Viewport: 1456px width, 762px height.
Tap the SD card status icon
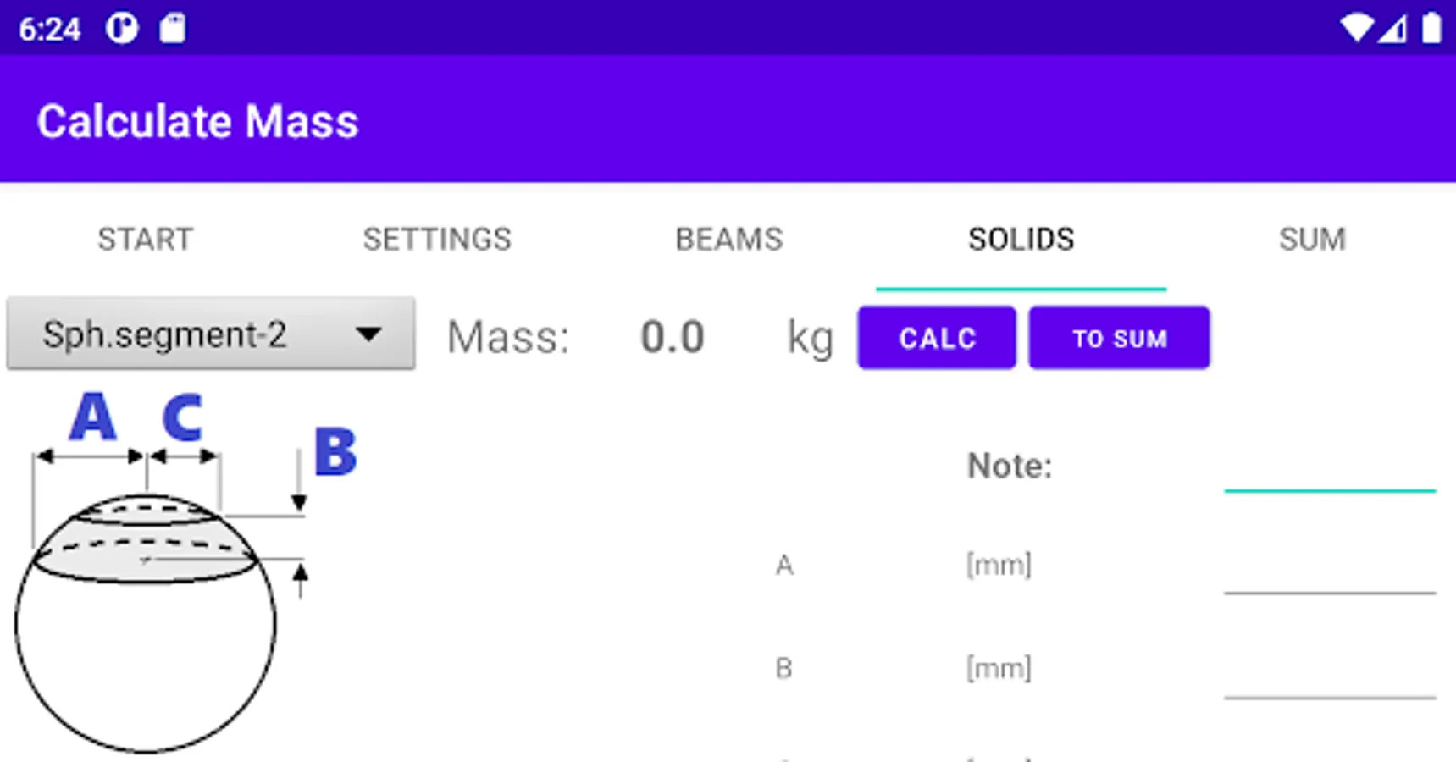point(173,29)
